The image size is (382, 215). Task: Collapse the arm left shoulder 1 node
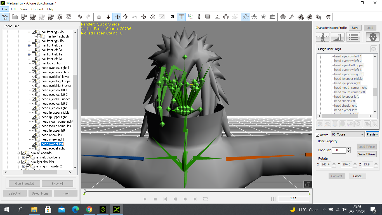tap(18, 153)
